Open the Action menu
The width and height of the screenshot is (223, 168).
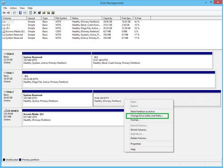[x=13, y=8]
